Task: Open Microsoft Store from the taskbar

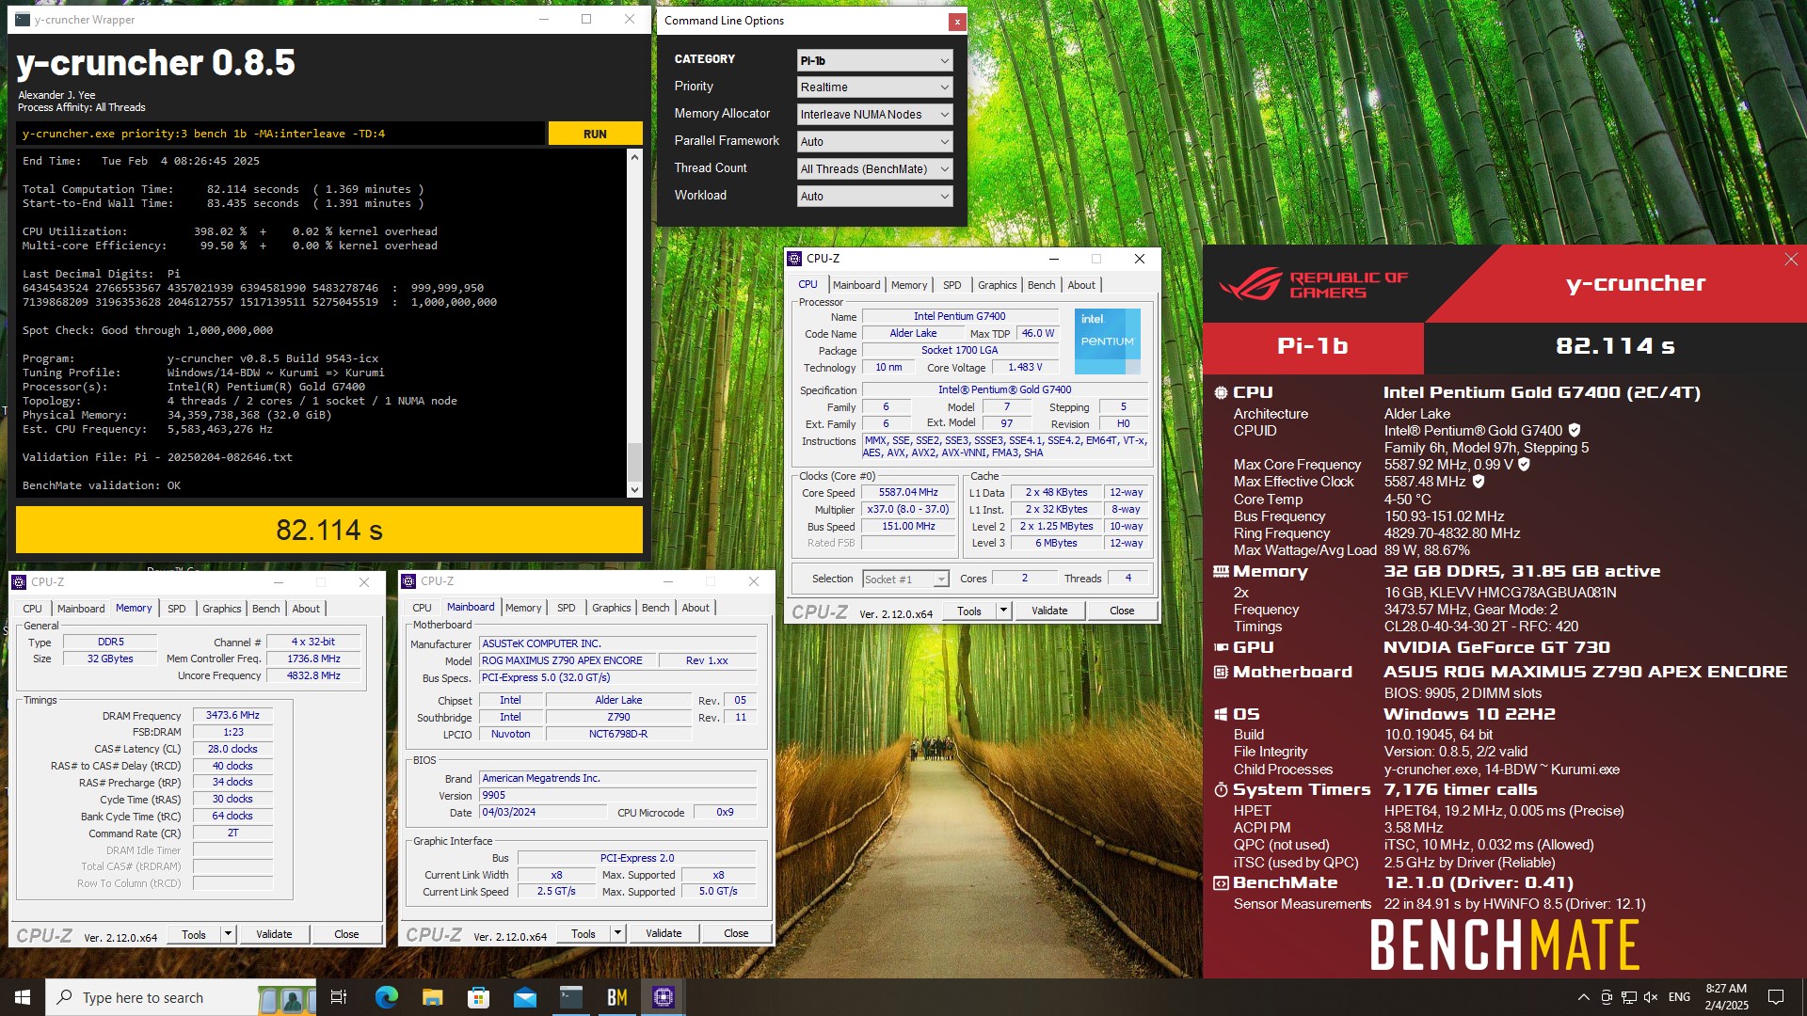Action: (x=478, y=997)
